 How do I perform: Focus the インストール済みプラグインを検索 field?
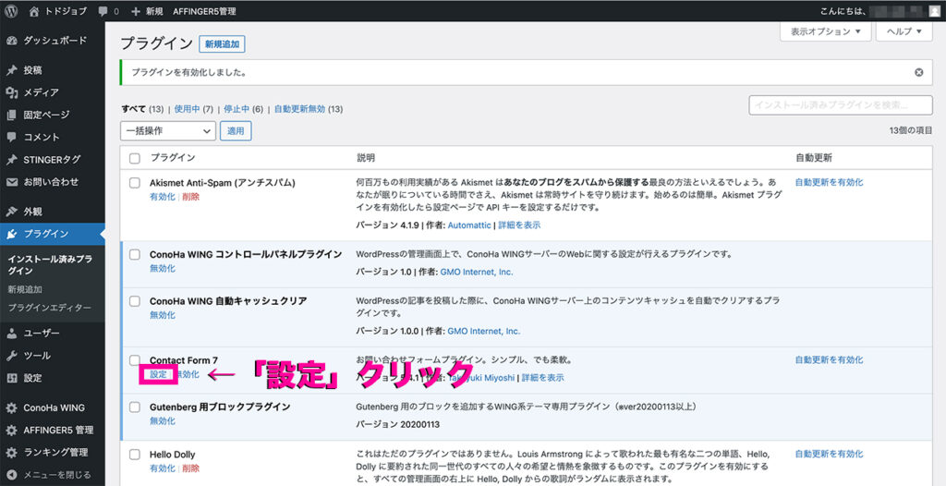[x=841, y=104]
